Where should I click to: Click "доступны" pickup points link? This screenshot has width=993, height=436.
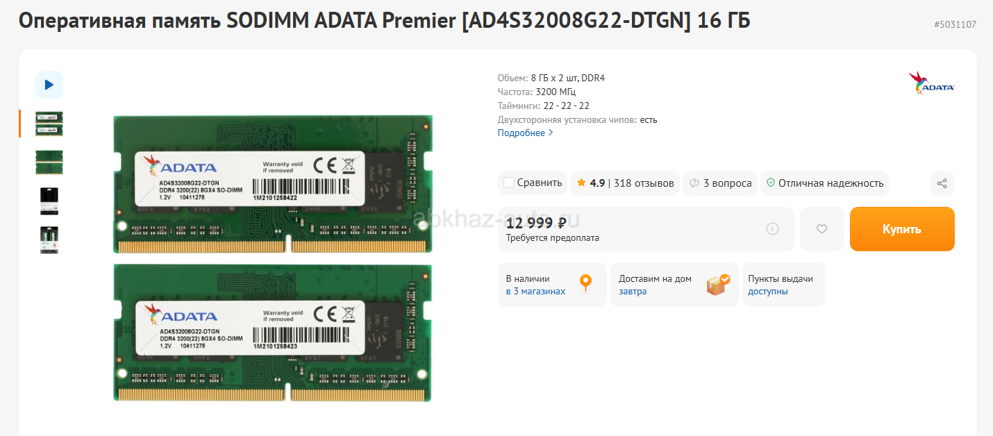point(767,292)
